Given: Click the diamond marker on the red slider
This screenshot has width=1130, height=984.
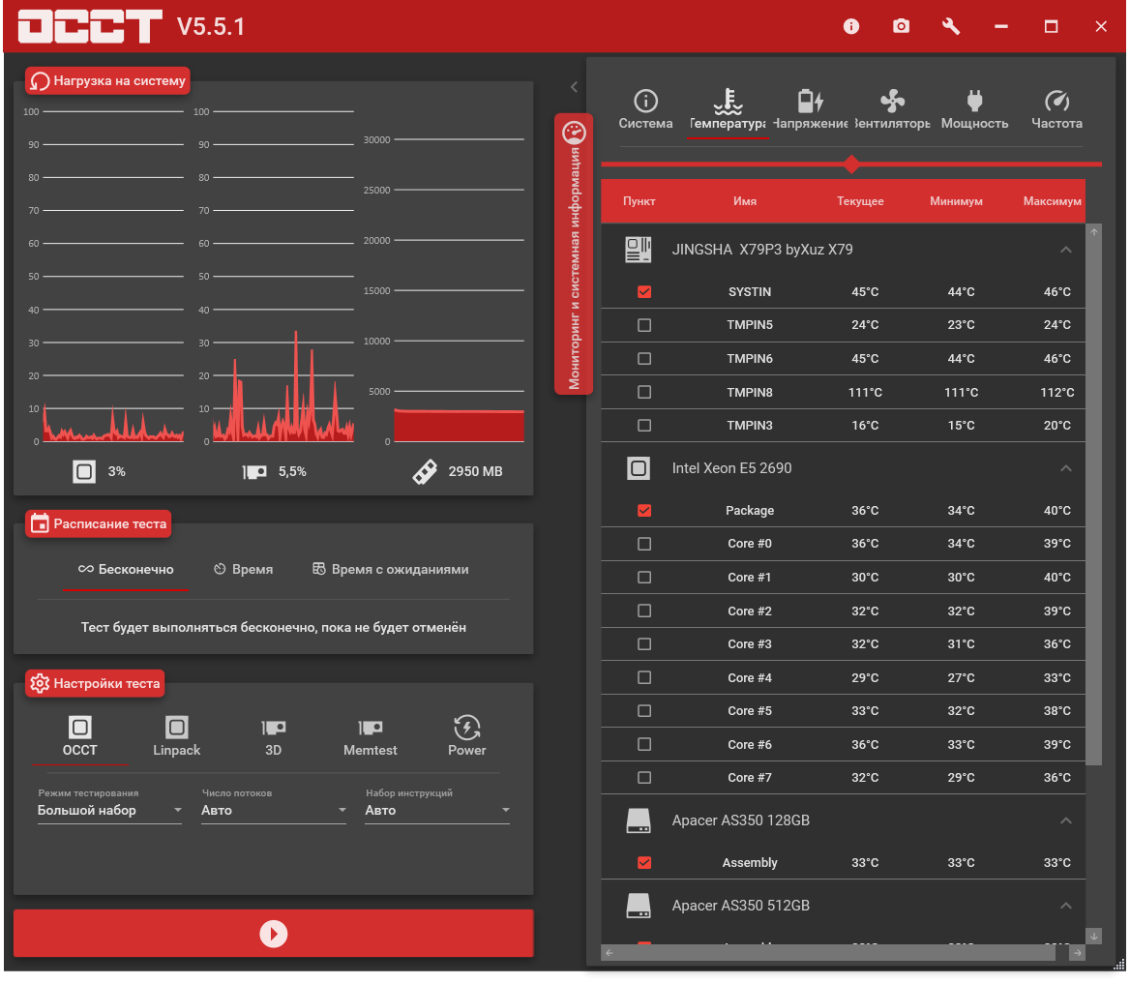Looking at the screenshot, I should pos(851,164).
